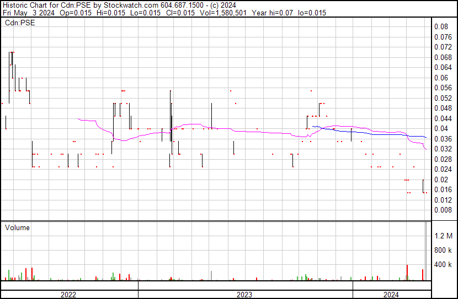Click the 0.008 price axis label

pos(442,210)
